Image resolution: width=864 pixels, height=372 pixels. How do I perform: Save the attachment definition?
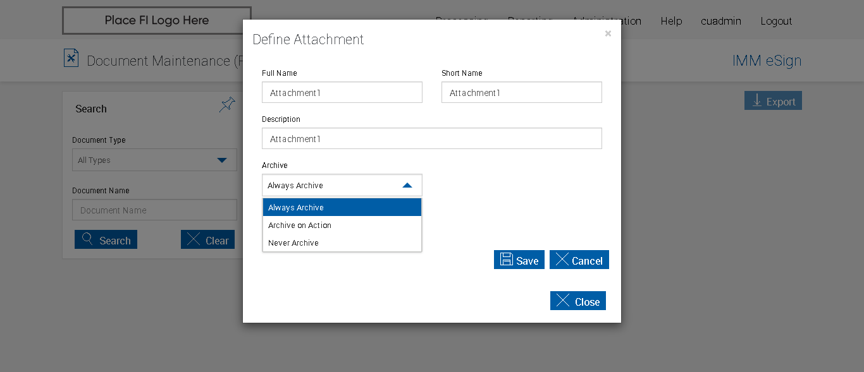pos(519,260)
